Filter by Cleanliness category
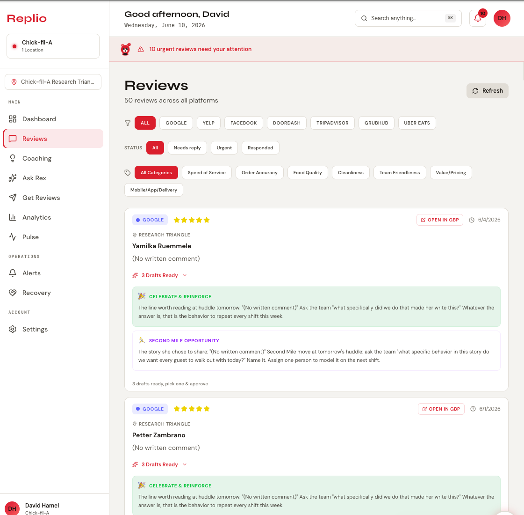Viewport: 524px width, 515px height. 351,173
